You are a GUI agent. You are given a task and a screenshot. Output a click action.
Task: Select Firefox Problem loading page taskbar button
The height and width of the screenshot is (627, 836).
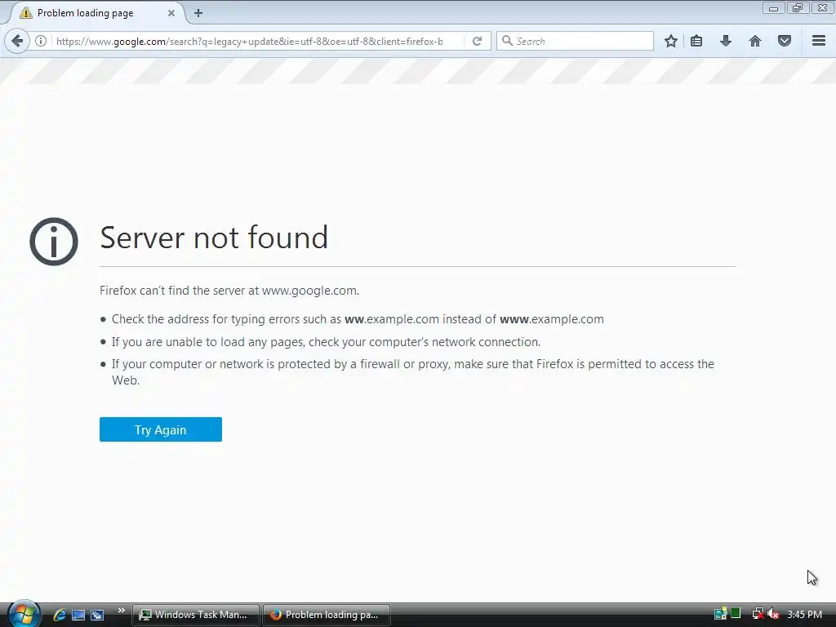tap(327, 615)
